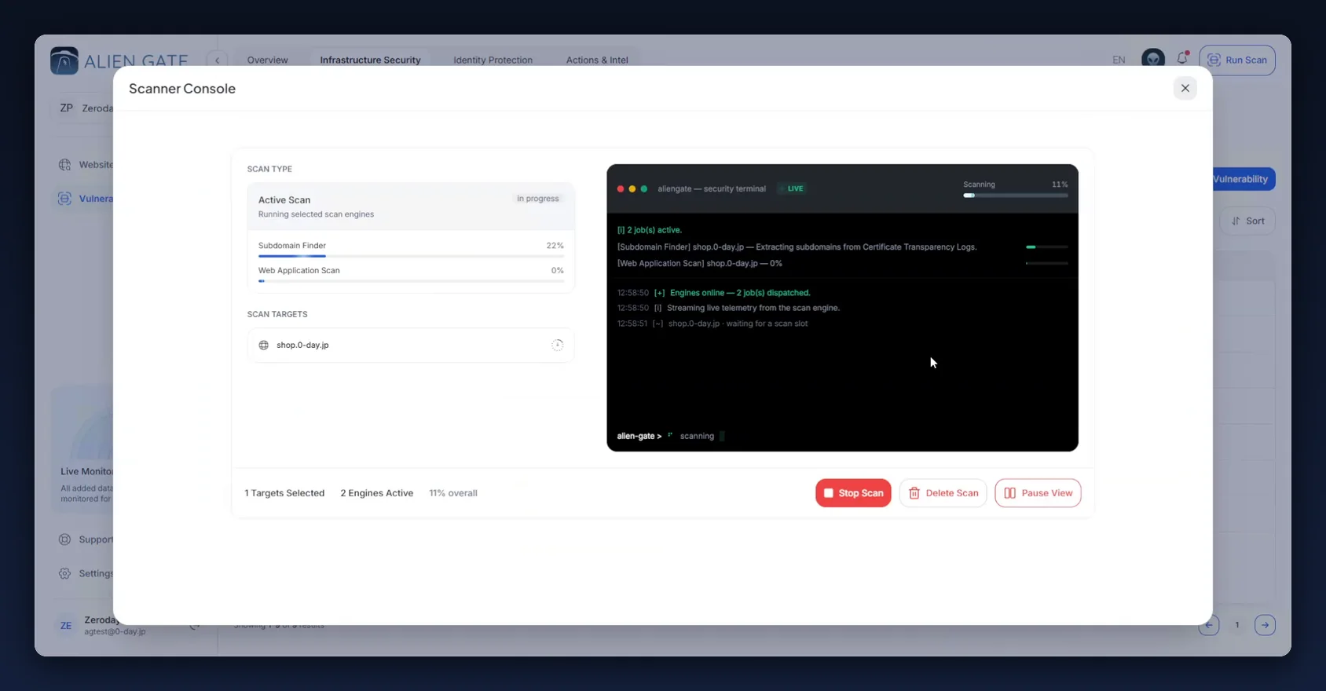1326x691 pixels.
Task: Click the Vulnerability button behind the dialog
Action: [x=1244, y=179]
